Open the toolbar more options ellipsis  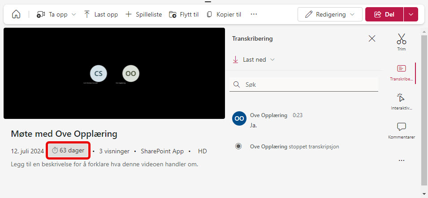click(x=254, y=14)
